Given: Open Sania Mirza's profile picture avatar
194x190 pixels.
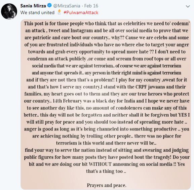Looking at the screenshot, I should [x=9, y=11].
